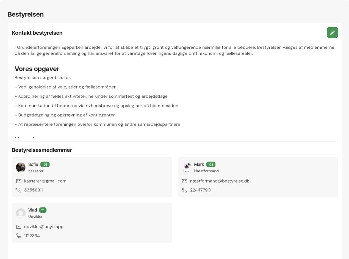Click the phone icon in Vlad's card
Screen dimensions: 349x259
pyautogui.click(x=19, y=236)
